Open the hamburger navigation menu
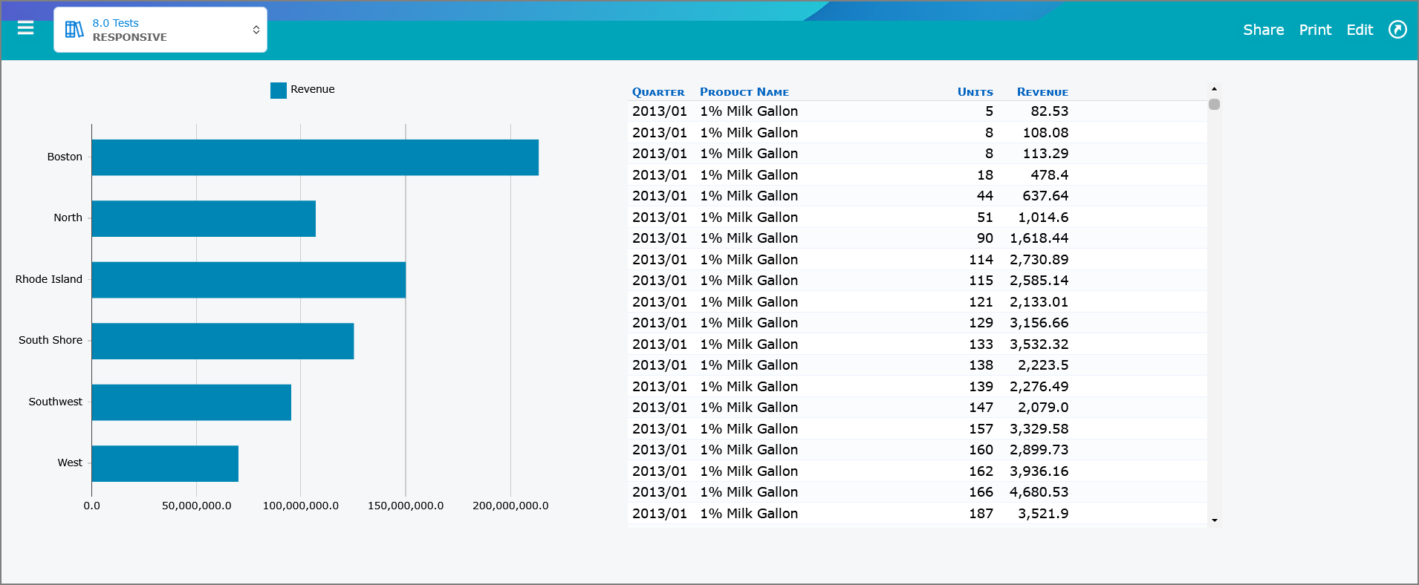 [x=26, y=28]
